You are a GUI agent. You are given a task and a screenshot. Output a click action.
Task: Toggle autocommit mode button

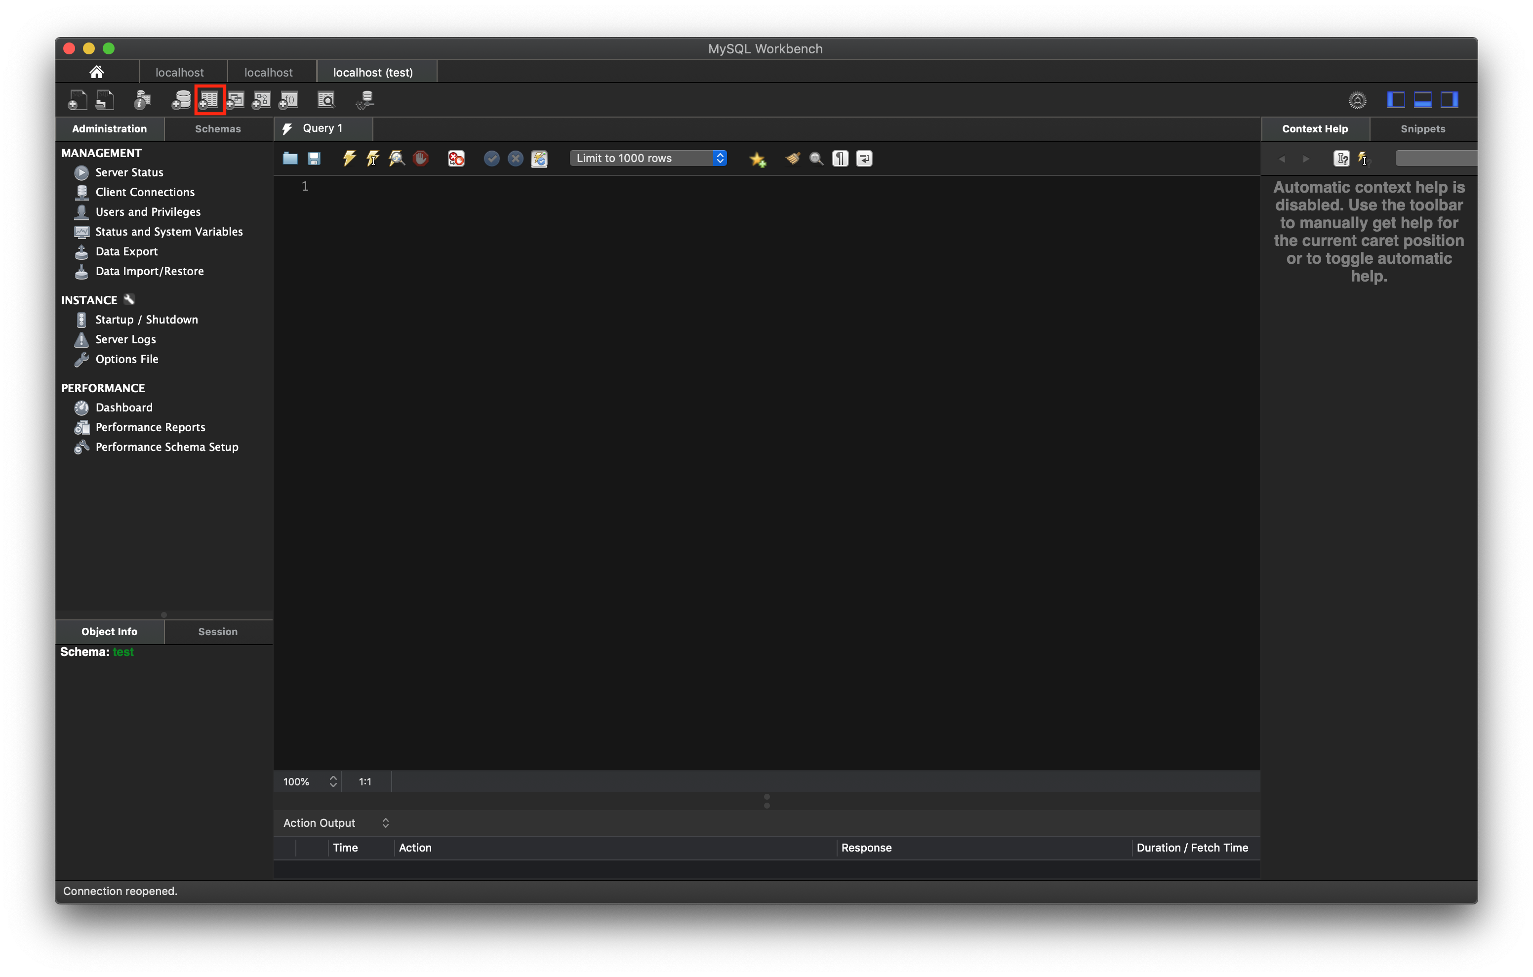[x=539, y=159]
